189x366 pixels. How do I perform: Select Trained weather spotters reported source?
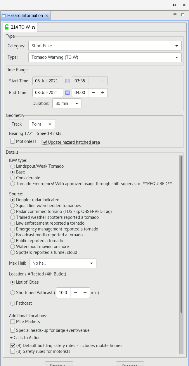pyautogui.click(x=13, y=217)
